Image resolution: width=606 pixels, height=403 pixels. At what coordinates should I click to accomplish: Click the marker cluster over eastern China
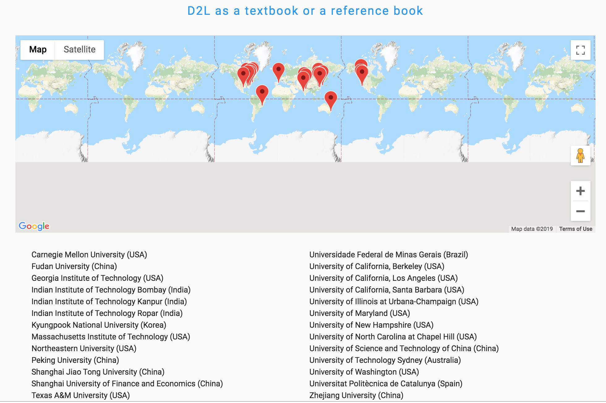coord(320,74)
